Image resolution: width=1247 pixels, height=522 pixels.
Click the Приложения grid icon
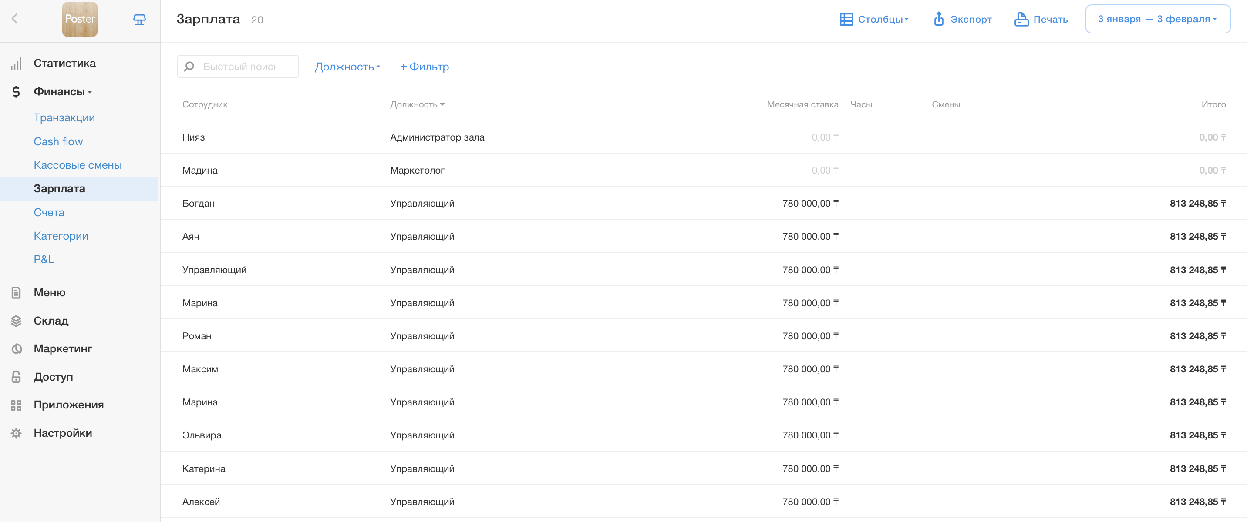coord(16,405)
